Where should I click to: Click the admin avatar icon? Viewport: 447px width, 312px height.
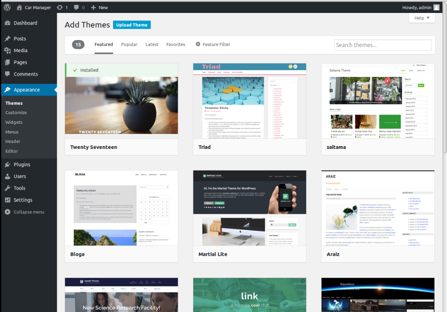pyautogui.click(x=436, y=7)
